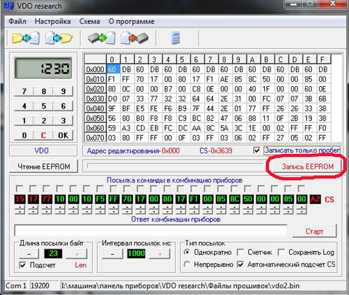Click the spinner below command byte F1
This screenshot has width=349, height=295.
[x=194, y=210]
